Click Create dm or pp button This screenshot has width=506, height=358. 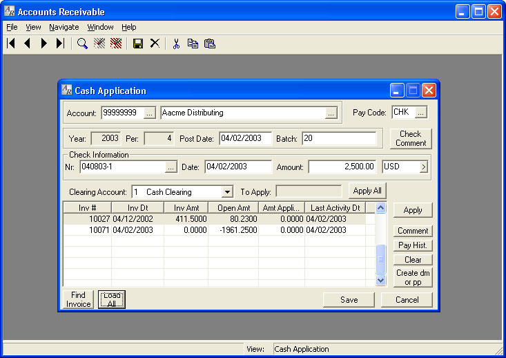click(x=413, y=278)
